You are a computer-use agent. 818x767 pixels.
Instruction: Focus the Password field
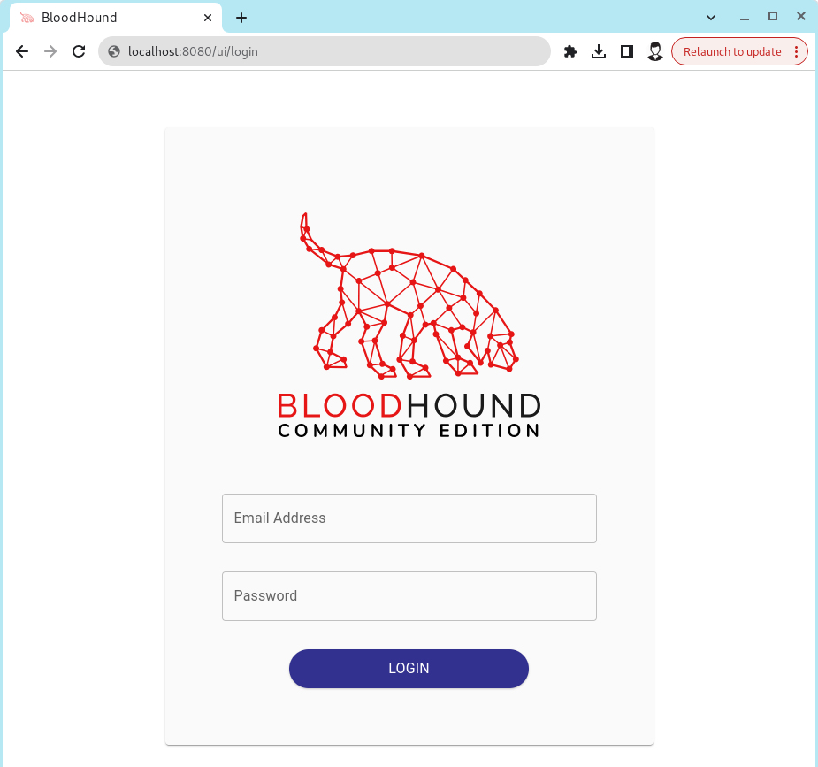[x=409, y=596]
